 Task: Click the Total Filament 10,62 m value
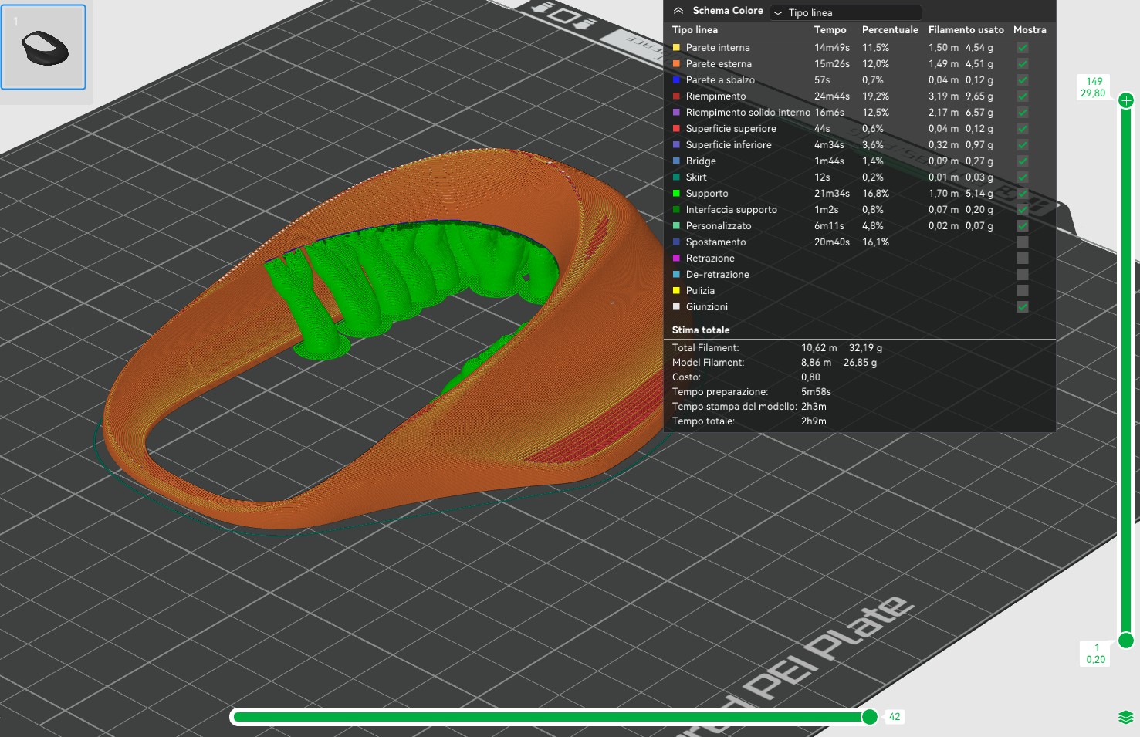(819, 347)
